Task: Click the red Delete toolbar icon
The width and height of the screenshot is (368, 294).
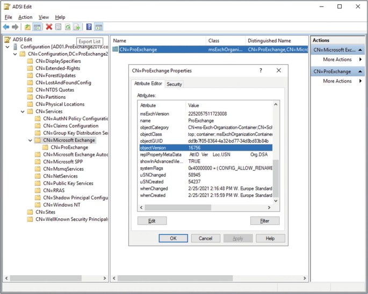Action: tap(49, 27)
